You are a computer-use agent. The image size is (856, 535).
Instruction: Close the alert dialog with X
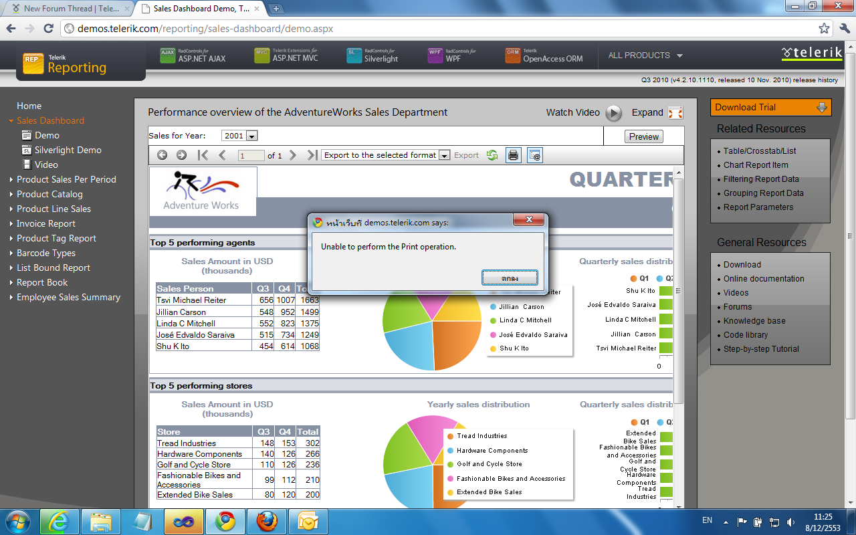529,221
